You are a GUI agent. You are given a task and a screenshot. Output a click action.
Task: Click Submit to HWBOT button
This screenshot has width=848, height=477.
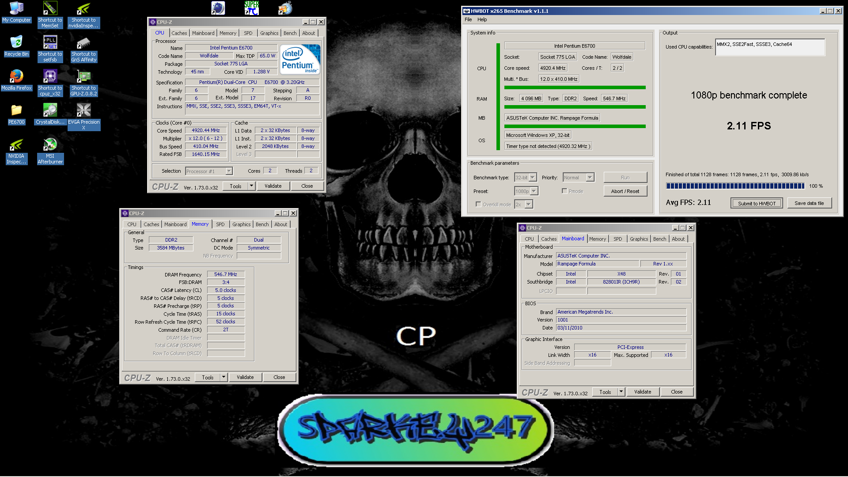coord(757,204)
